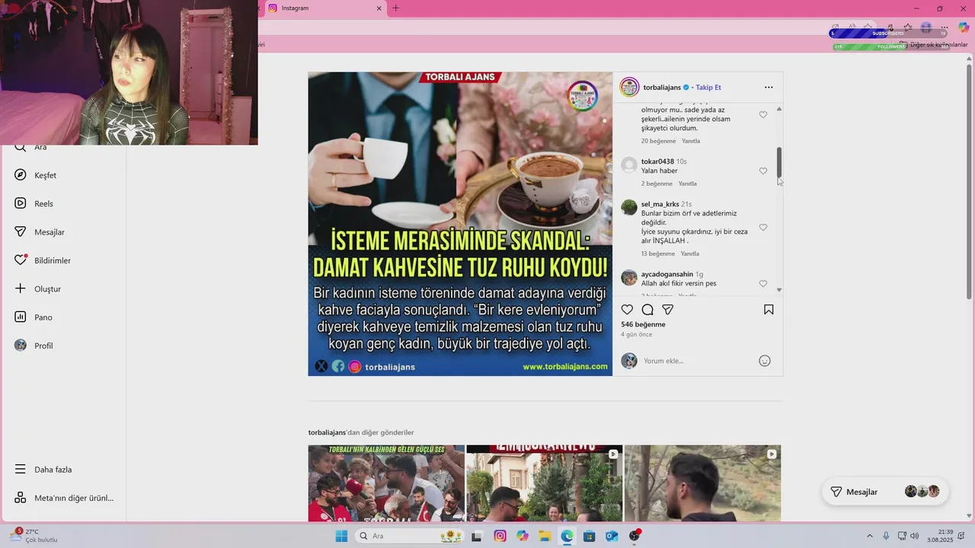Open 546 beğenme likes list
975x548 pixels.
(x=644, y=324)
